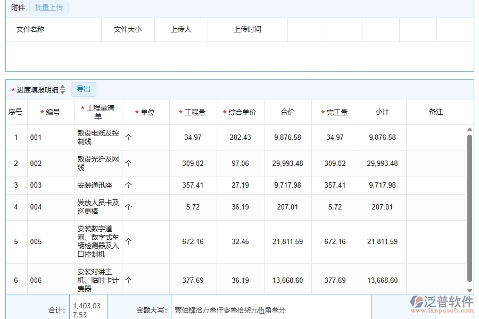Click the 导出 (export) button

tap(83, 89)
